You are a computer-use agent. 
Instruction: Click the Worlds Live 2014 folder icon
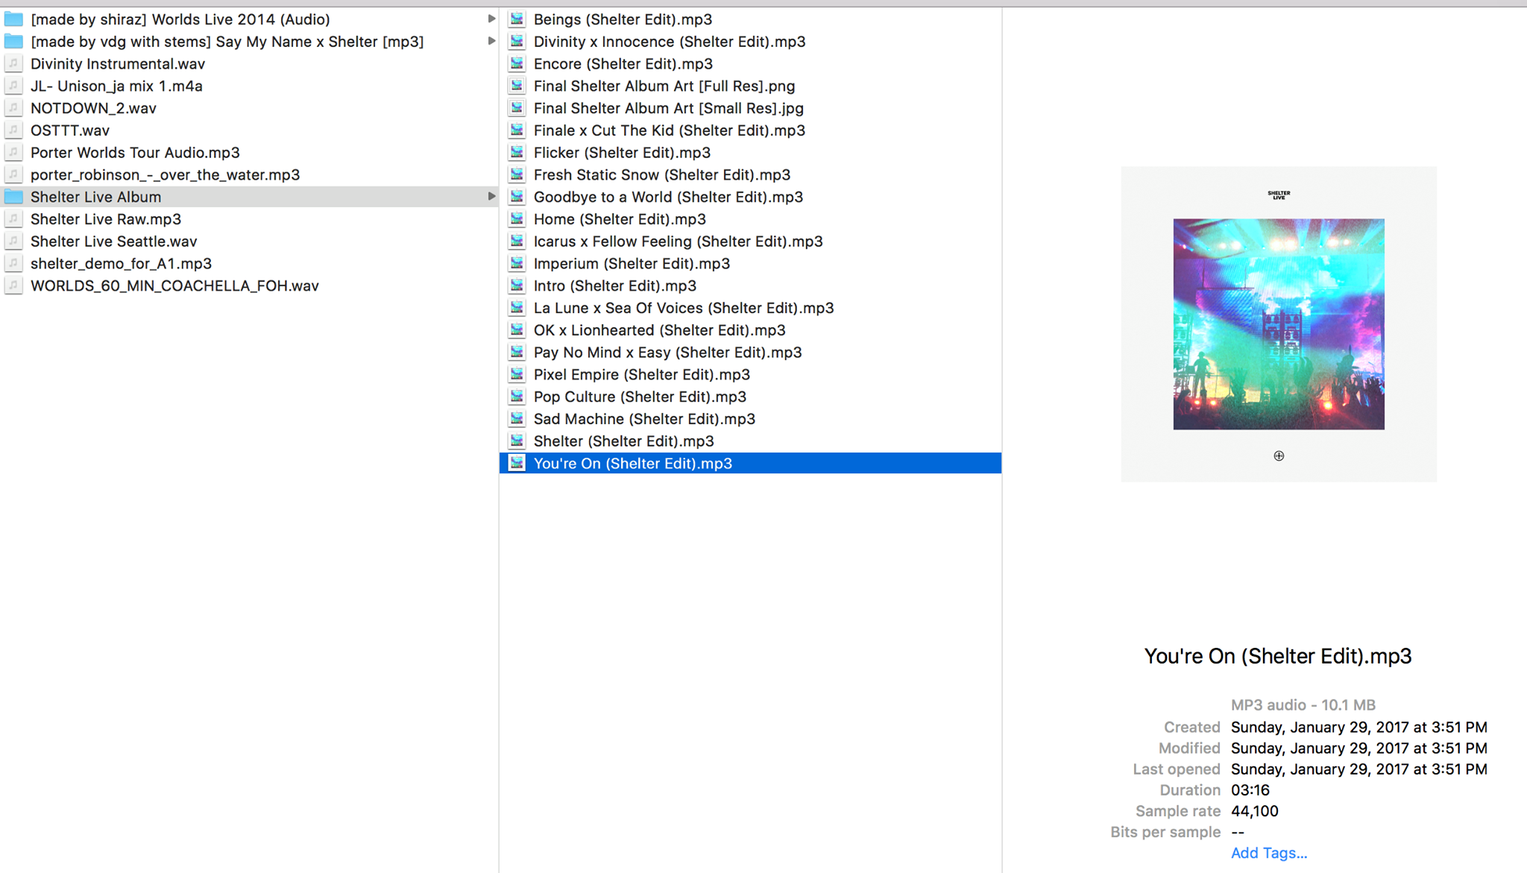pyautogui.click(x=13, y=19)
